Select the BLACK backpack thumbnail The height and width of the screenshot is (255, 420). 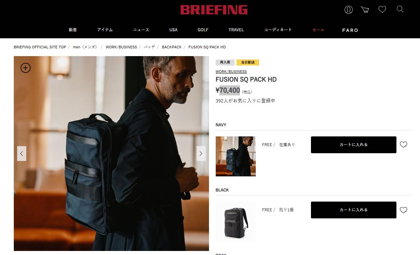[x=236, y=221]
